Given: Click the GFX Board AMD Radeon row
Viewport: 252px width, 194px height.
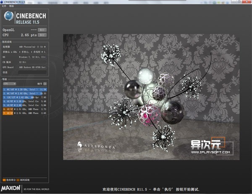Looking at the screenshot, I should (25, 67).
